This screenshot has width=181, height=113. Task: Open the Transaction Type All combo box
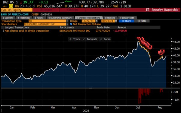[47, 21]
